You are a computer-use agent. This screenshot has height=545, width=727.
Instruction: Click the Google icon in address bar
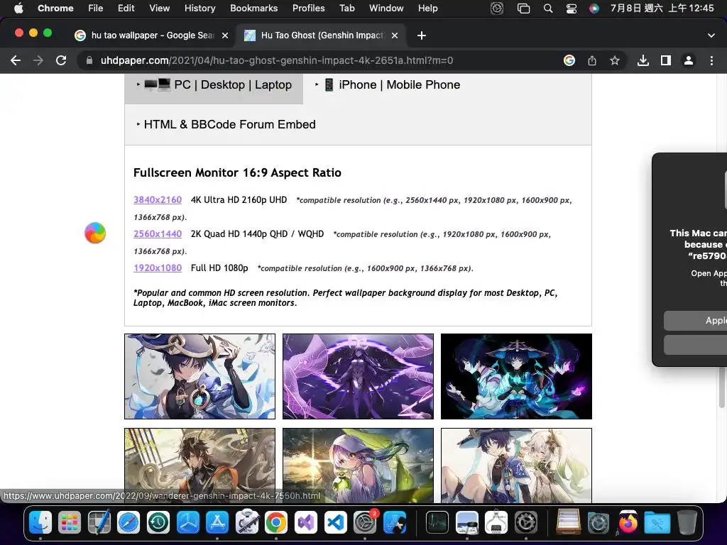click(569, 60)
